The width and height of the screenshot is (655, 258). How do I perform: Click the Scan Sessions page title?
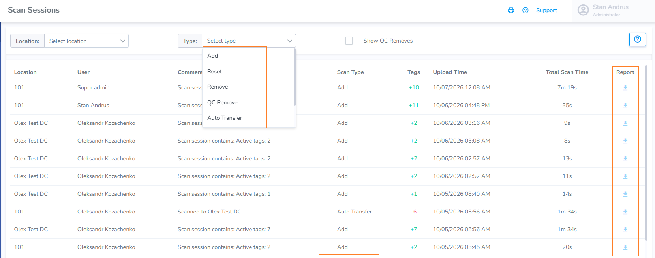[34, 10]
